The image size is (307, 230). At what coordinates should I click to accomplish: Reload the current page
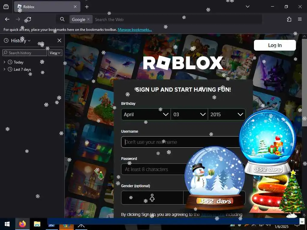click(29, 19)
